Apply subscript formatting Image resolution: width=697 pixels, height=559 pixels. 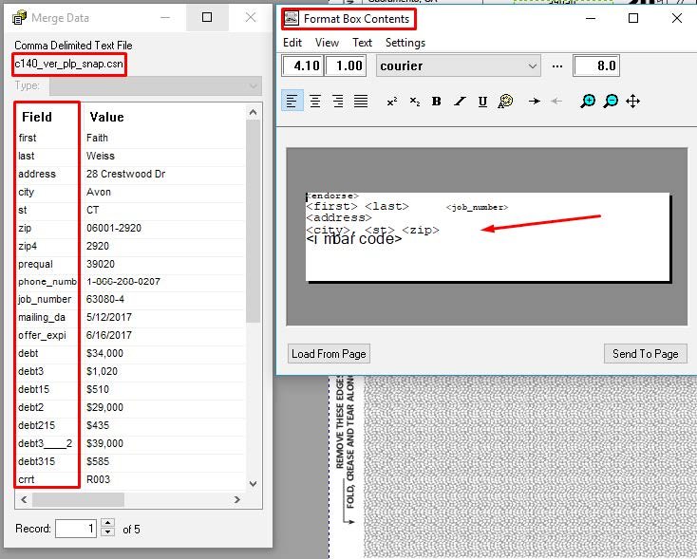pos(414,102)
